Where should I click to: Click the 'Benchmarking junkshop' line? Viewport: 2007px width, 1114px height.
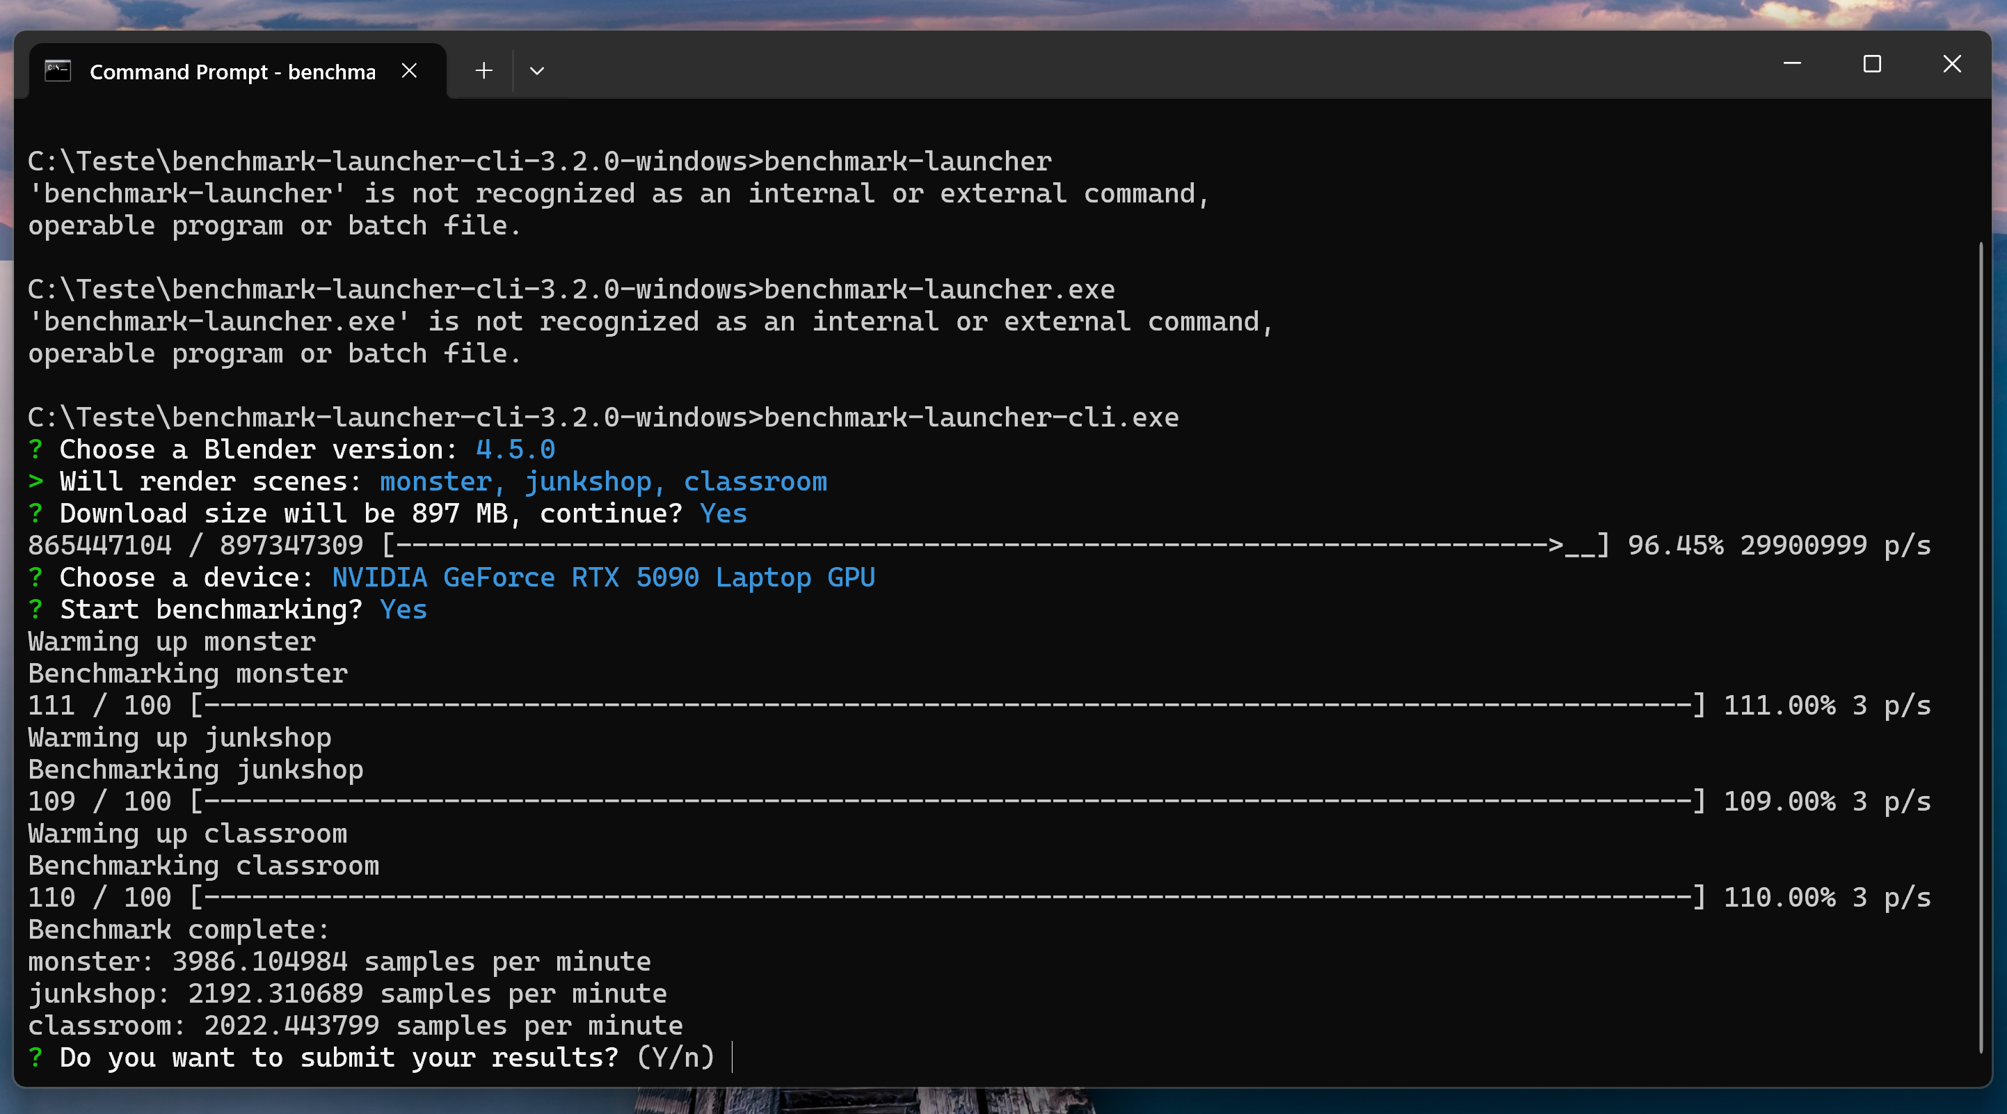pyautogui.click(x=195, y=770)
